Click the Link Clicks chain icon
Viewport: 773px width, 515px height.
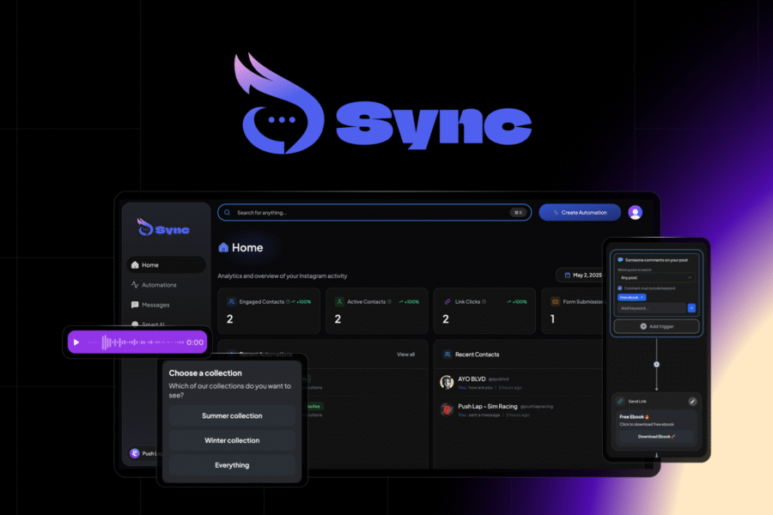coord(447,301)
